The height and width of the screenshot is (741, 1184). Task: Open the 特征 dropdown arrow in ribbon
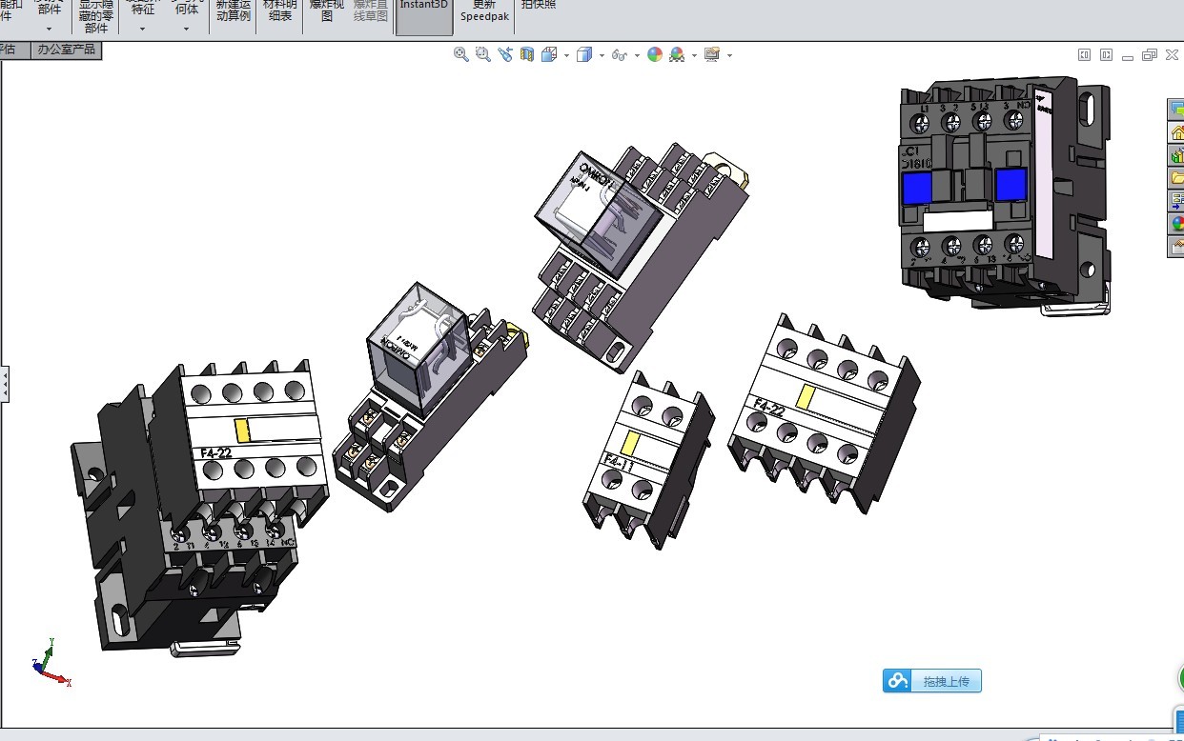click(142, 29)
